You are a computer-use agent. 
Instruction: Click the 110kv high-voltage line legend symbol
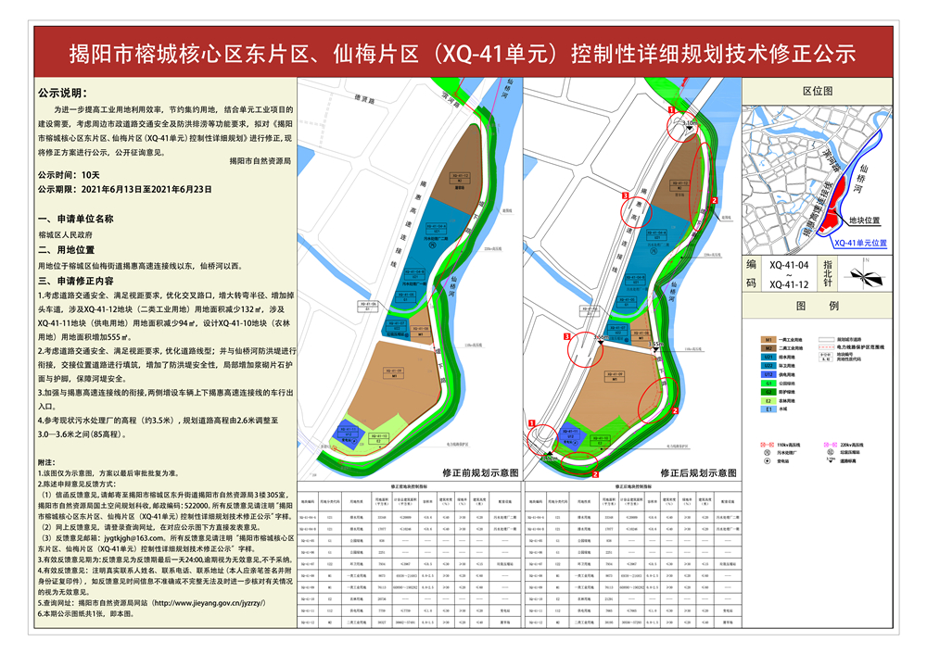(768, 445)
